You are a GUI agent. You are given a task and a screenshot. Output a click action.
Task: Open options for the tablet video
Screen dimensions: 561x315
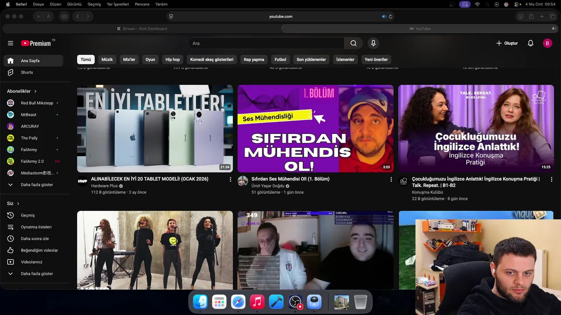[231, 179]
